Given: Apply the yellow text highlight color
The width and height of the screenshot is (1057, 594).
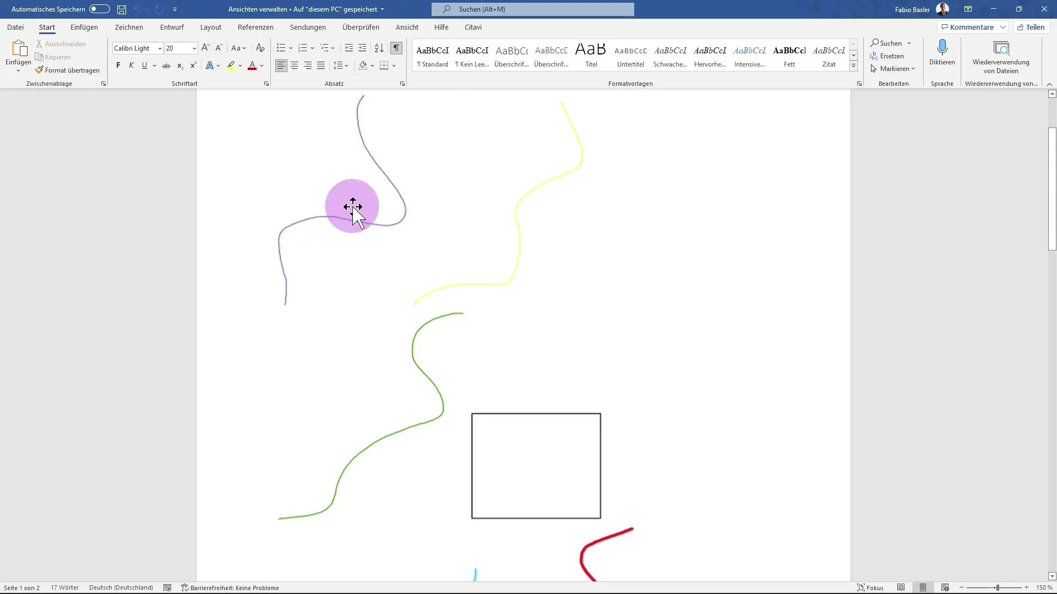Looking at the screenshot, I should [231, 65].
